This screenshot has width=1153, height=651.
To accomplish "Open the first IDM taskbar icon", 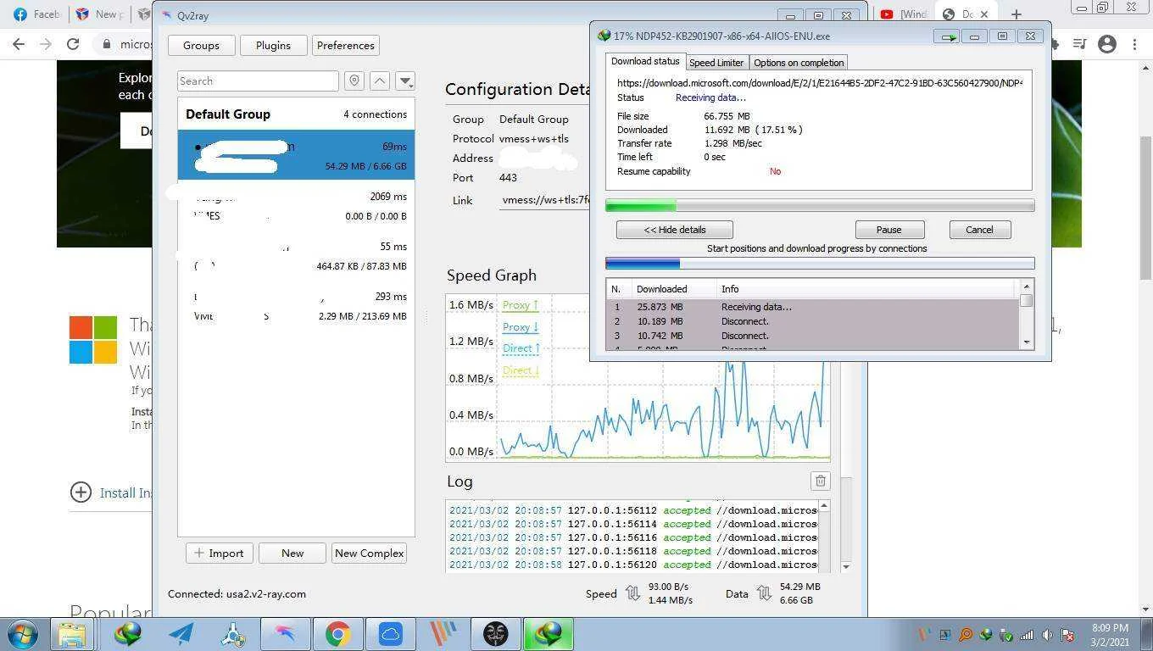I will 128,634.
